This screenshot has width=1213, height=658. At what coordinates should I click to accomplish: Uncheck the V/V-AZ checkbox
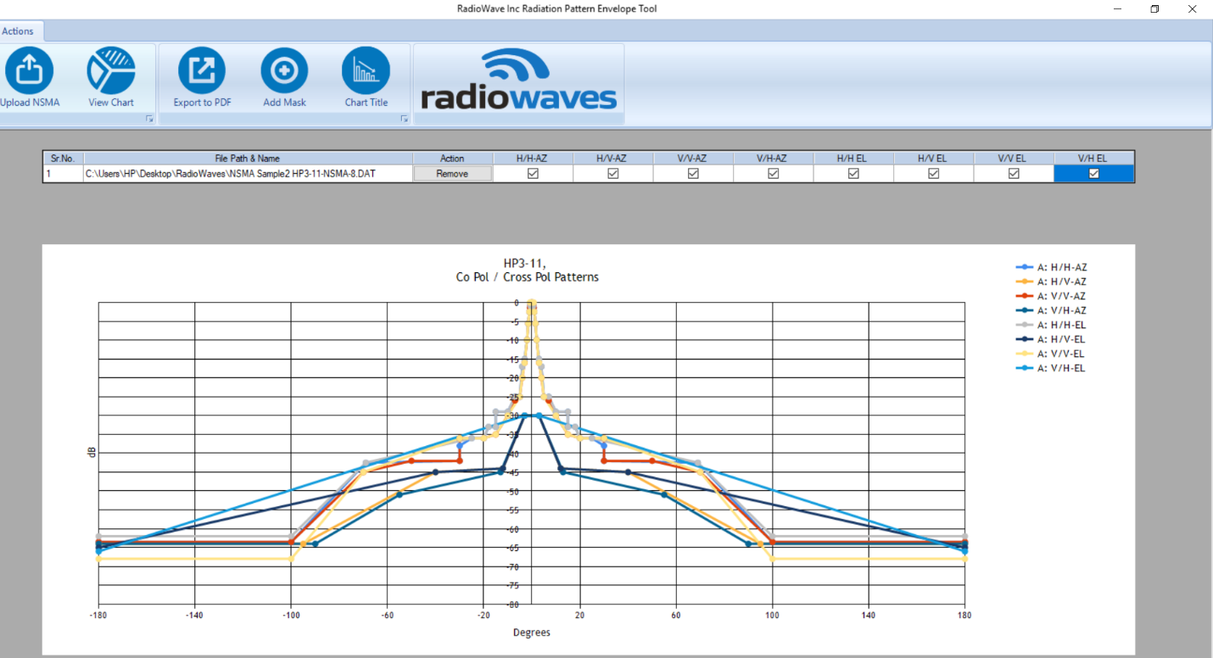click(x=693, y=173)
